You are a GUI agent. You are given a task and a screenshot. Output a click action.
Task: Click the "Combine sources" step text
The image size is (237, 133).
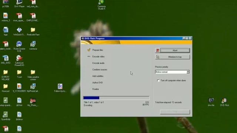100,69
